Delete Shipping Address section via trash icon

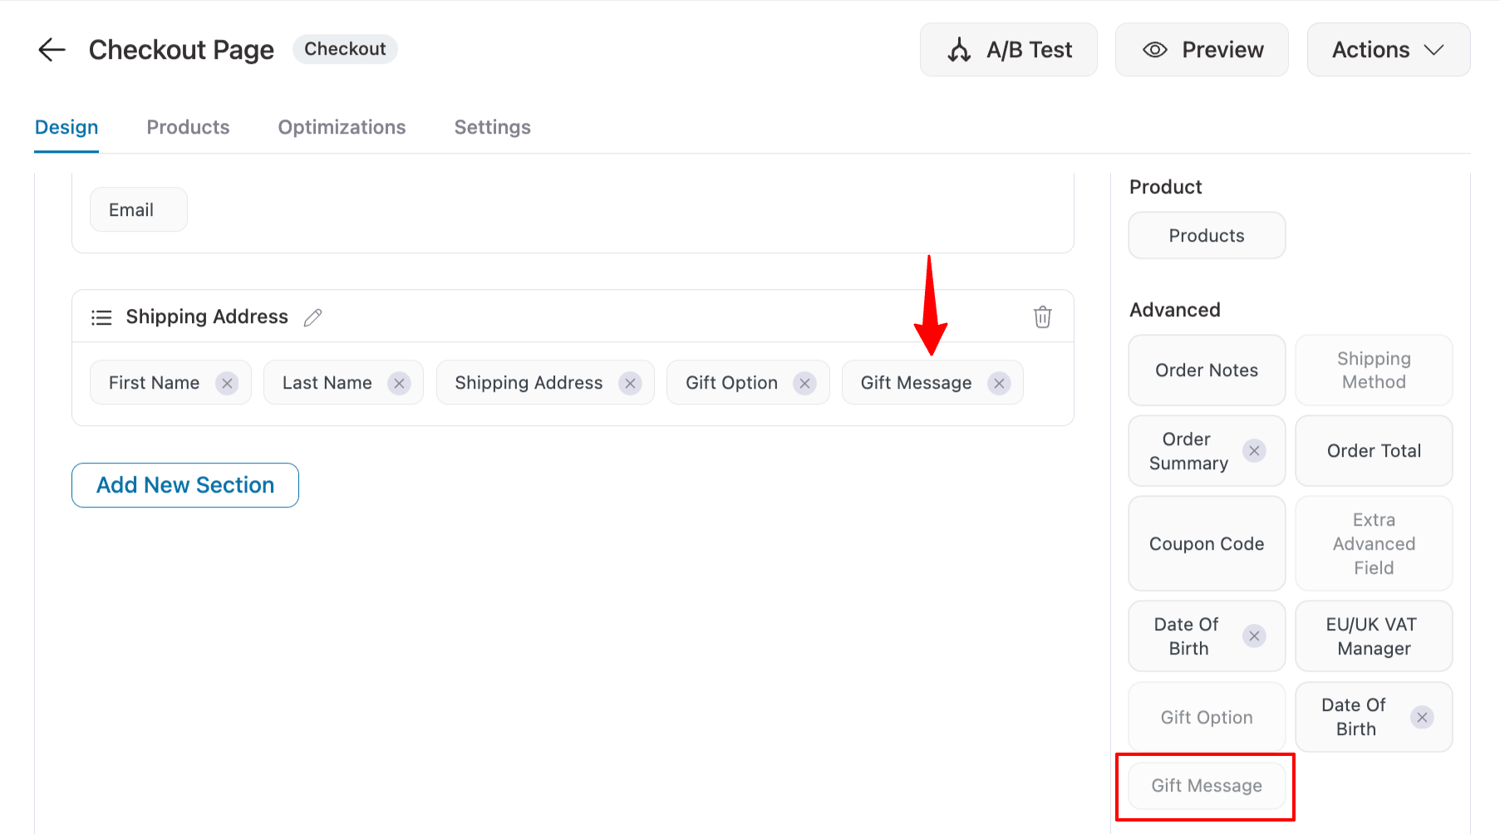(1043, 316)
